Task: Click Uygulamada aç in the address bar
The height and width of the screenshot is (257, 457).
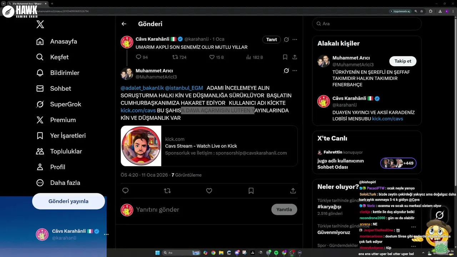Action: (x=400, y=11)
